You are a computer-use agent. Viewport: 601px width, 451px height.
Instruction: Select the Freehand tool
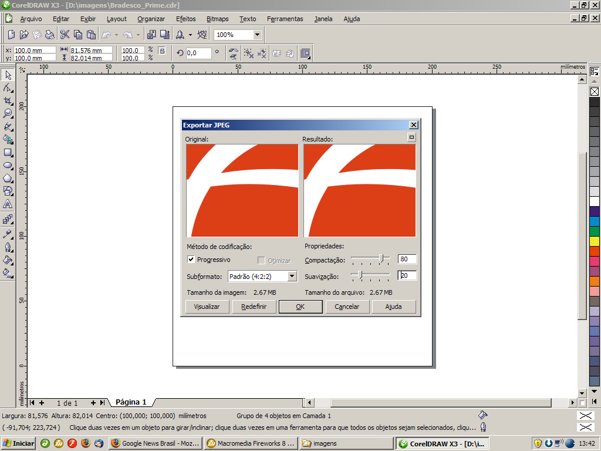(x=8, y=127)
